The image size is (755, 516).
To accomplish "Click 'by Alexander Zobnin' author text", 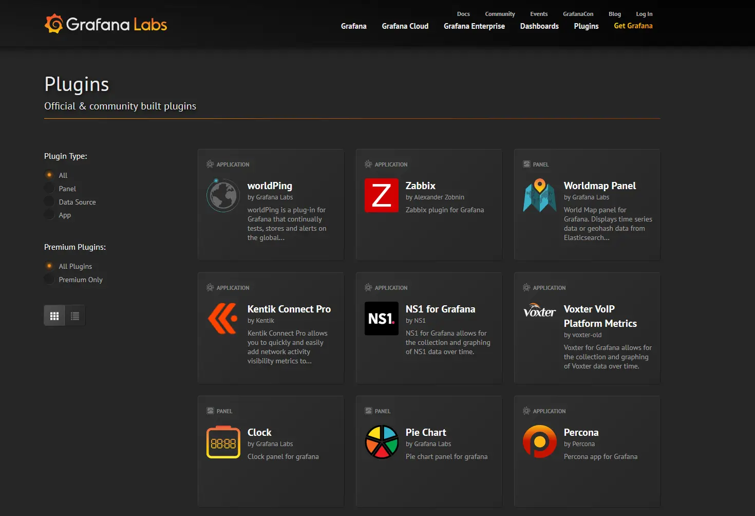I will point(435,197).
